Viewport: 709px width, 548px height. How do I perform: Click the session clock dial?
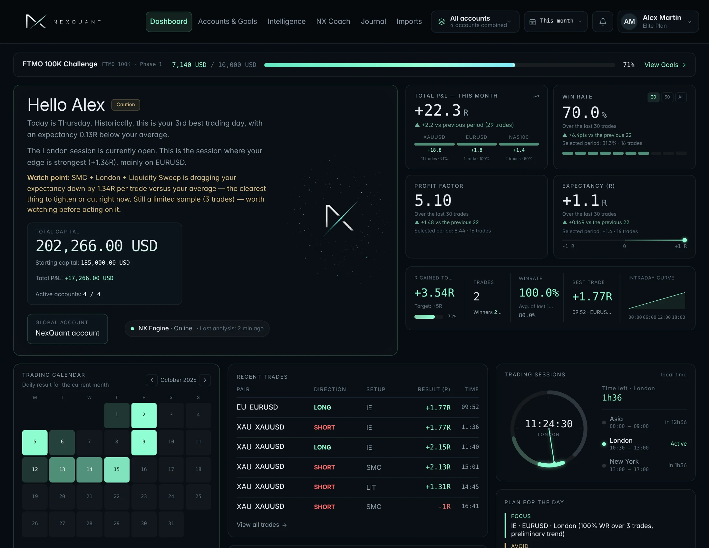549,429
